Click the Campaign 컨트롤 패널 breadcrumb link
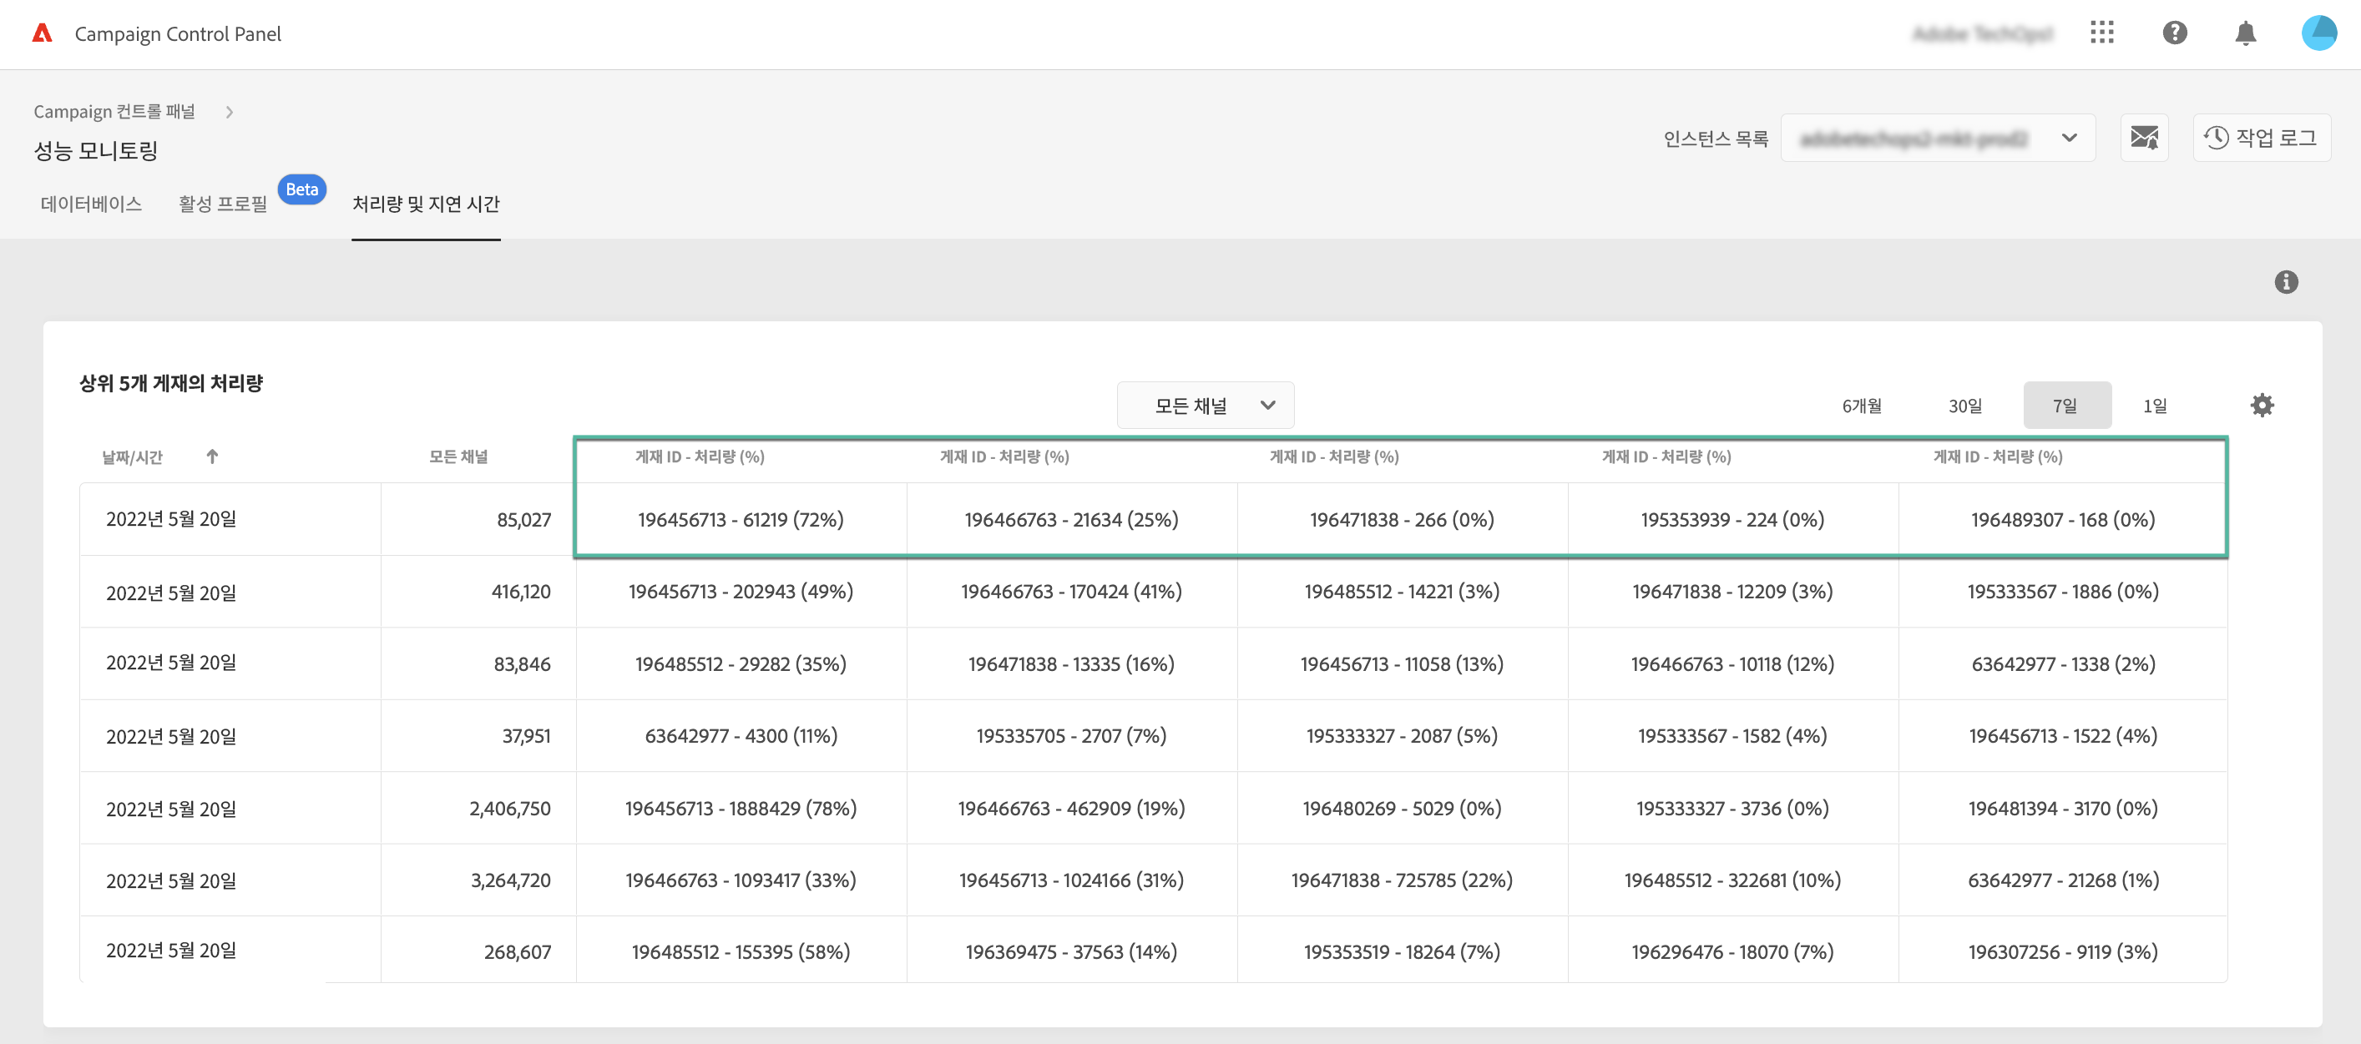 click(114, 112)
